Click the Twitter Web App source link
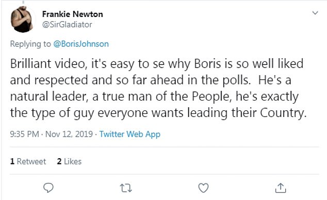327x200 pixels. pos(129,134)
